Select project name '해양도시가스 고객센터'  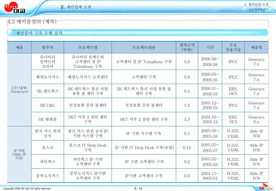(88, 77)
